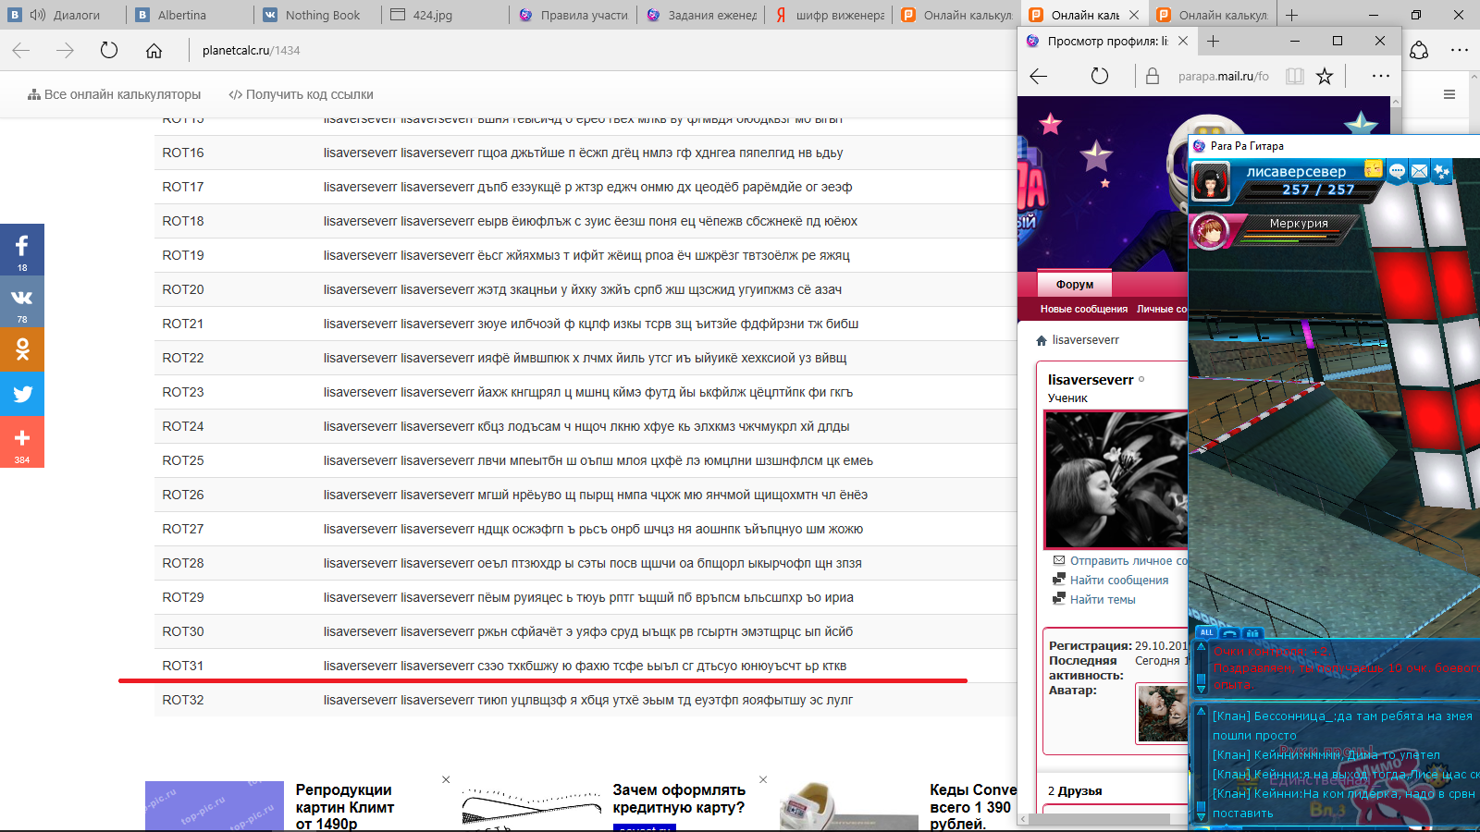Click the small avatar image in profile details
1480x832 pixels.
pos(1162,713)
